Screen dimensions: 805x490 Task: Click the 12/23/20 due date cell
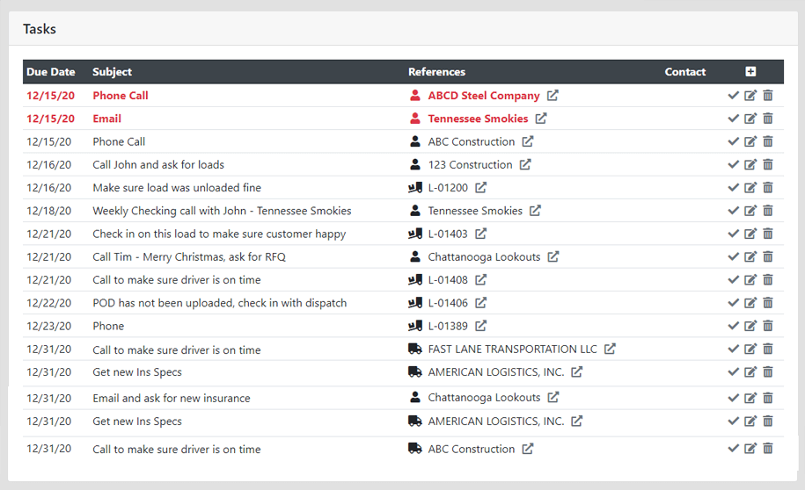tap(48, 326)
